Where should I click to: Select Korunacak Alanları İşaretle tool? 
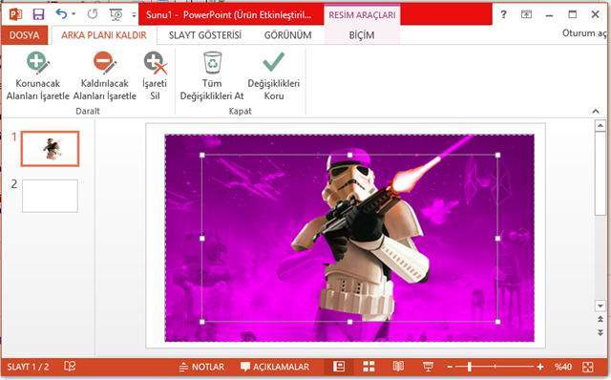[x=38, y=76]
